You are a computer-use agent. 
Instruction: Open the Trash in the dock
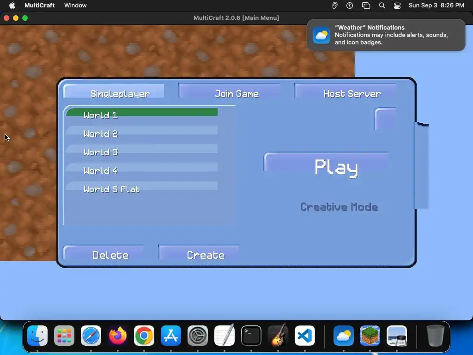(436, 336)
